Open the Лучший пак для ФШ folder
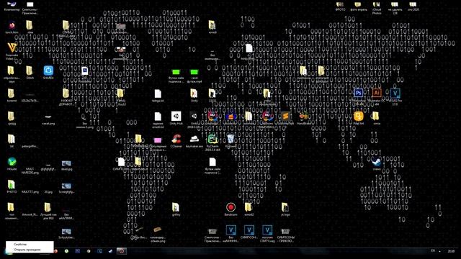 48,211
